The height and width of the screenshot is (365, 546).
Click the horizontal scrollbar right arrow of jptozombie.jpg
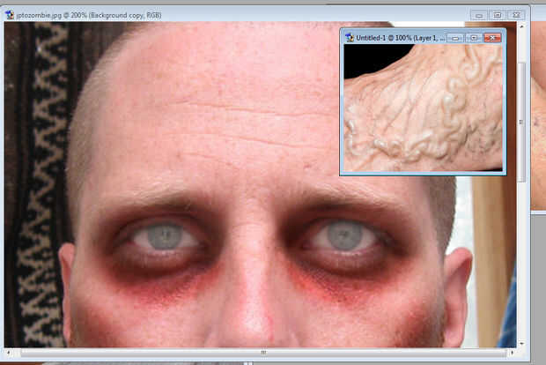(x=512, y=353)
